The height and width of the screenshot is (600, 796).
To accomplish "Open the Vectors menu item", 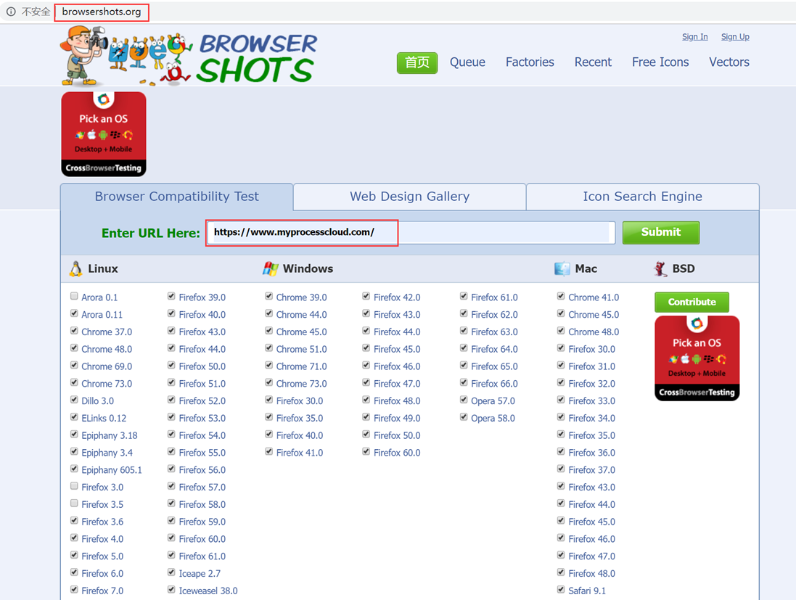I will click(x=729, y=62).
